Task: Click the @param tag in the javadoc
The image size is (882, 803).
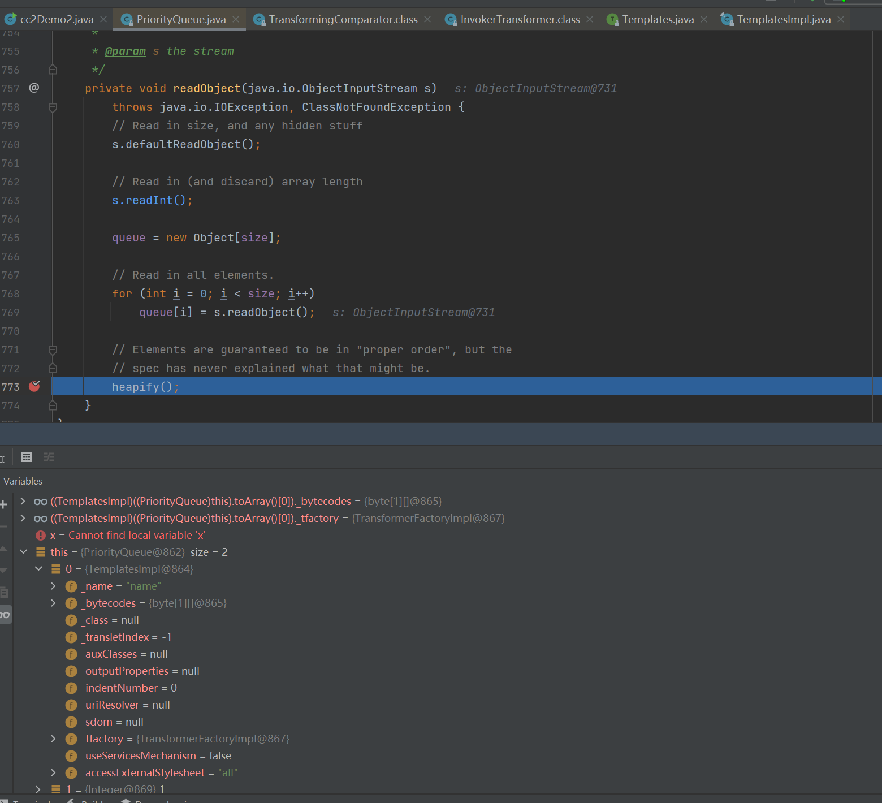Action: coord(126,51)
